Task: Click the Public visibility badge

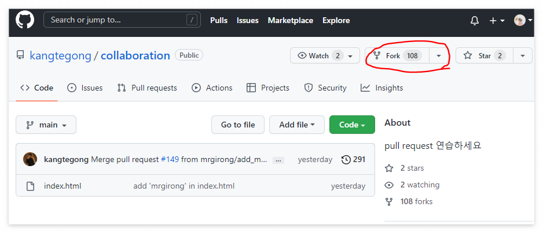Action: pyautogui.click(x=189, y=55)
